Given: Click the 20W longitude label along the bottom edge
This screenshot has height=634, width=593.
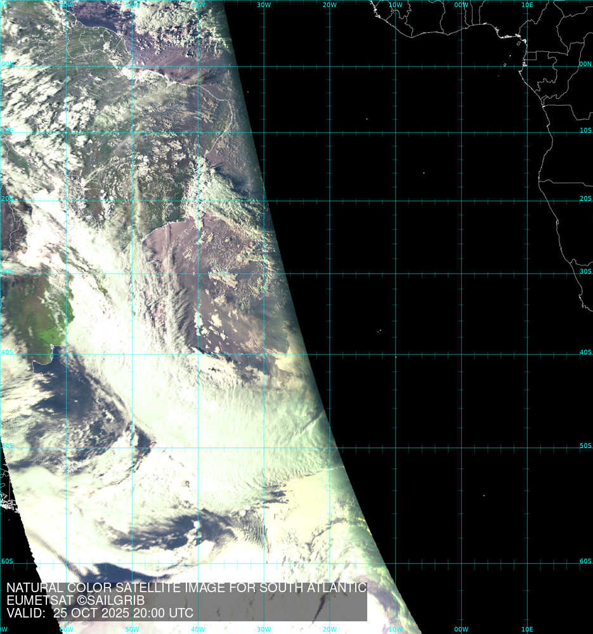Looking at the screenshot, I should pos(329,630).
